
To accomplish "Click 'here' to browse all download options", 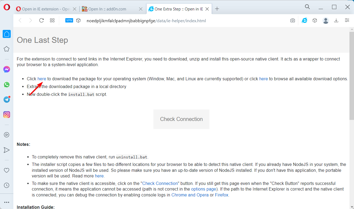I will coord(263,79).
